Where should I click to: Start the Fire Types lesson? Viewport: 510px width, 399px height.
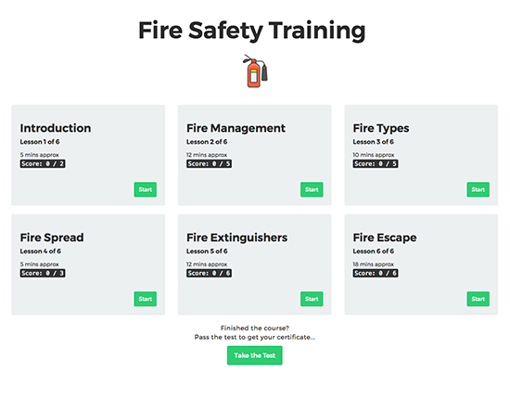[x=478, y=189]
